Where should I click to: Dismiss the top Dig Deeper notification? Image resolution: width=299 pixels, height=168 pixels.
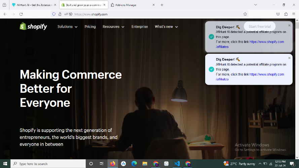289,25
